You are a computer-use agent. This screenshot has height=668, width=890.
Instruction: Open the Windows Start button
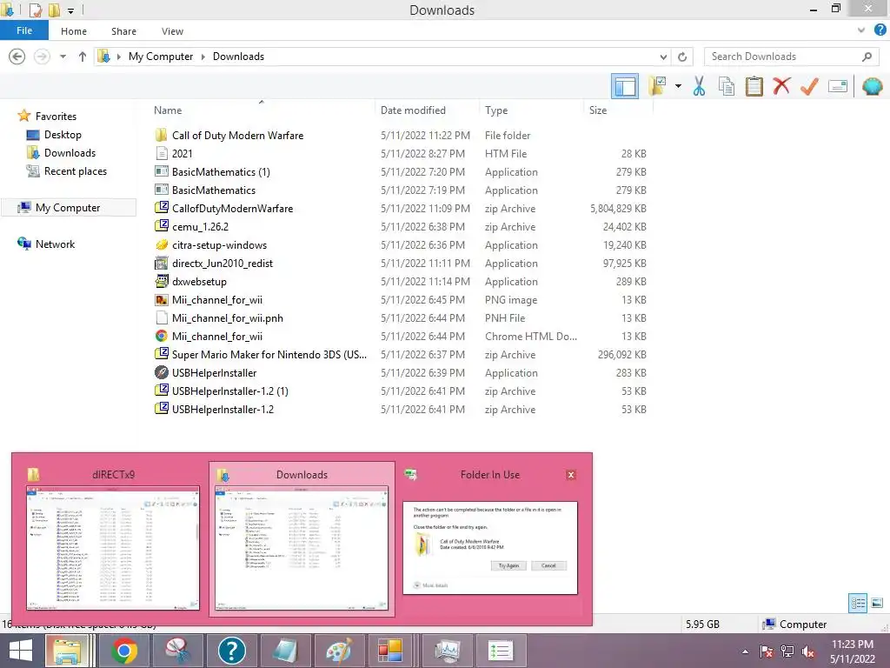click(x=21, y=651)
